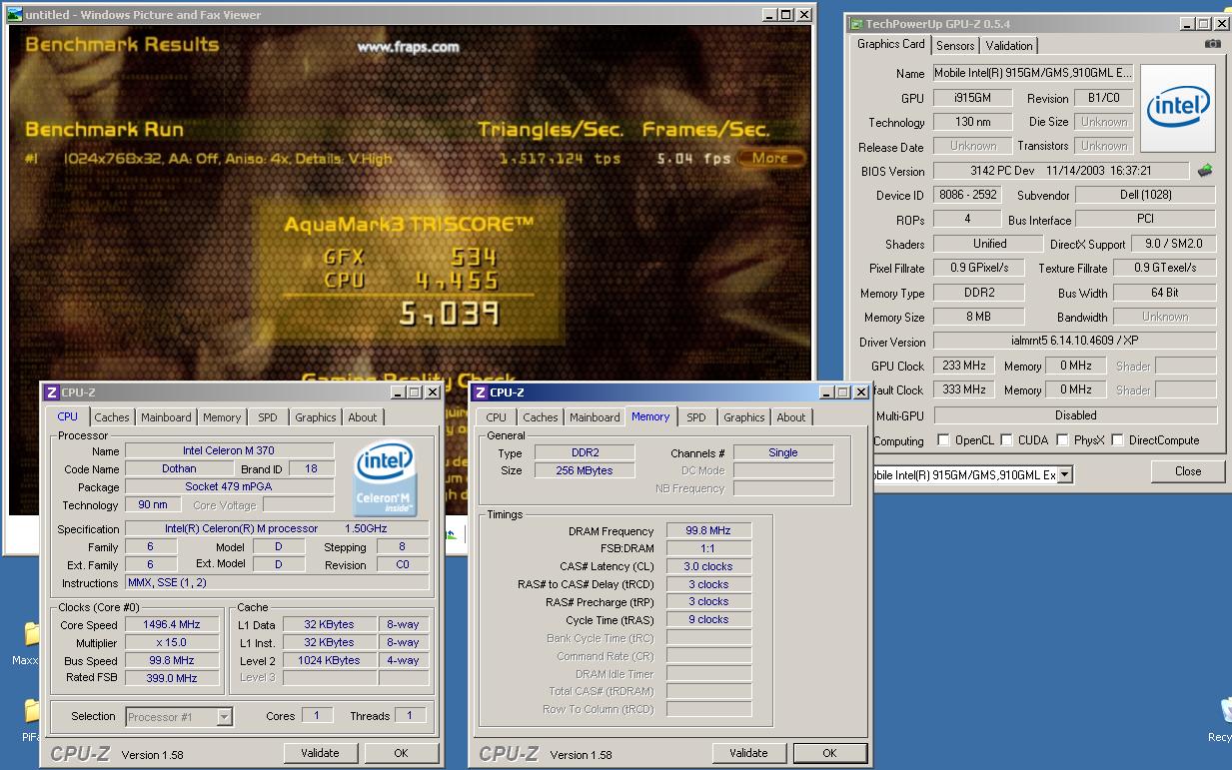Click Validate in the right CPU-Z window
Image resolution: width=1232 pixels, height=770 pixels.
tap(748, 753)
